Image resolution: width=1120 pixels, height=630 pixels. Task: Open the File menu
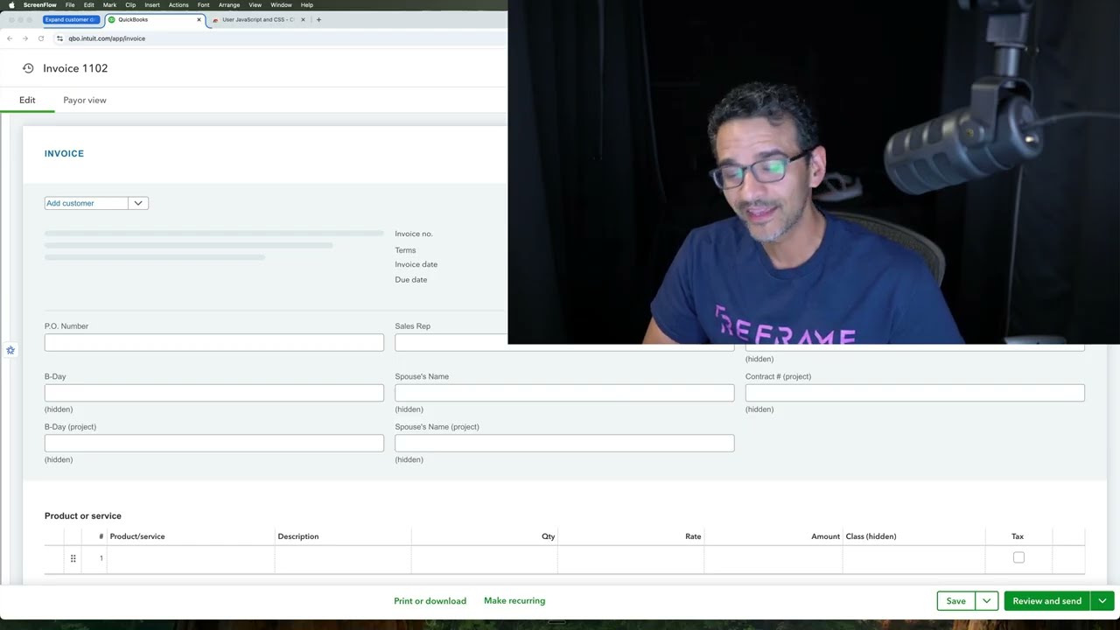click(x=70, y=5)
